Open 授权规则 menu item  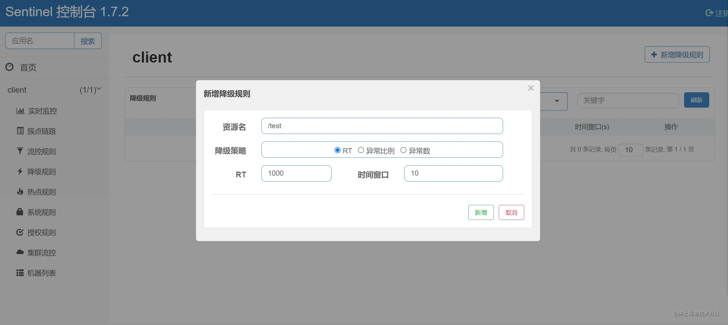coord(42,232)
